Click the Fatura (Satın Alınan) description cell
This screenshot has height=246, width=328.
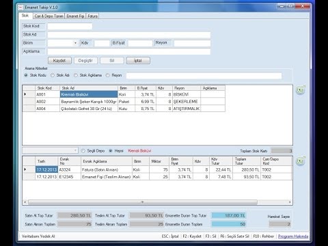pos(107,169)
